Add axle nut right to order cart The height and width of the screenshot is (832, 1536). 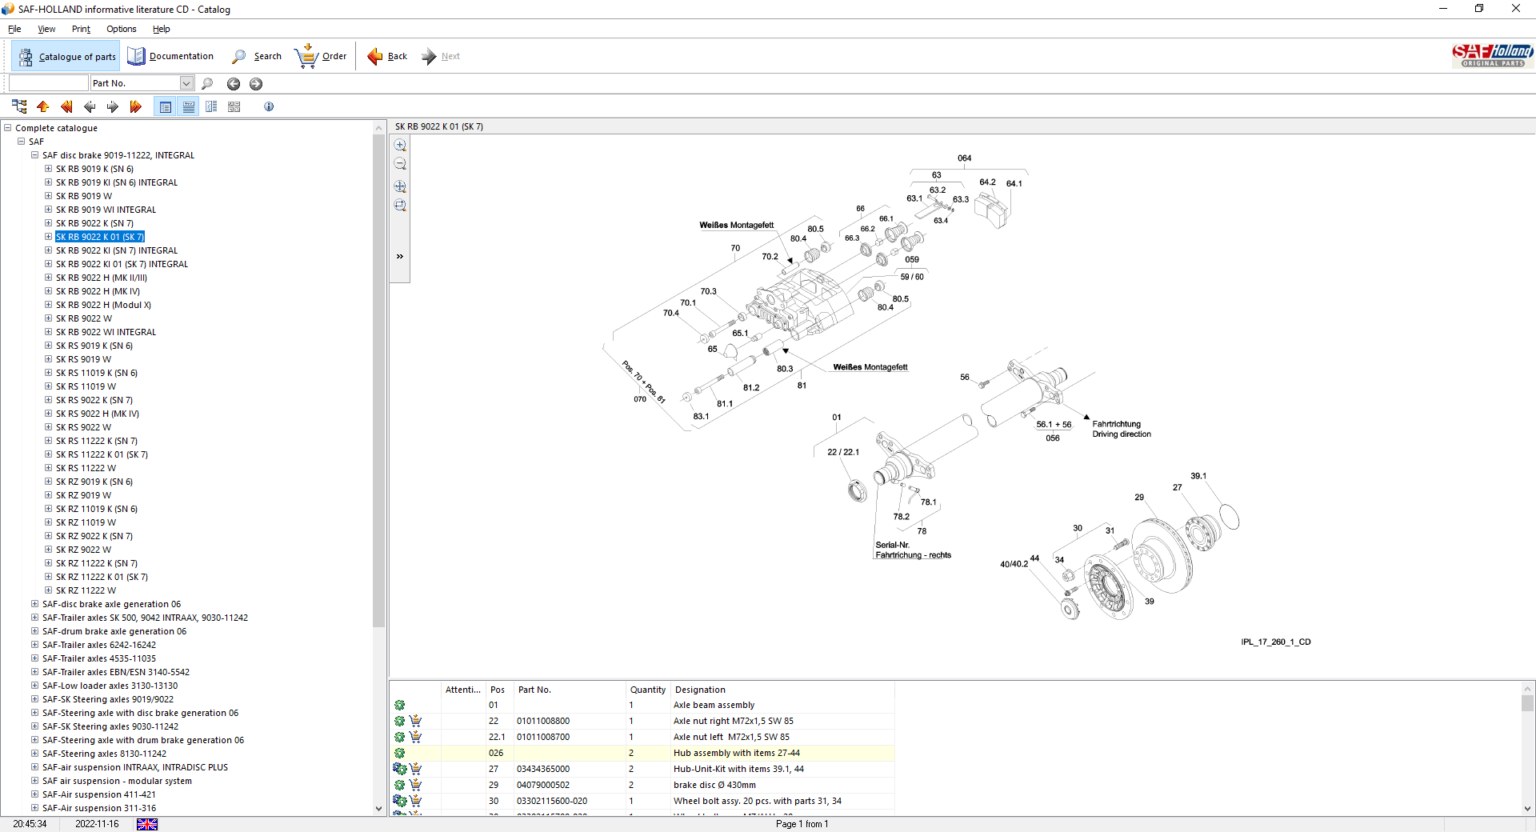pos(415,721)
